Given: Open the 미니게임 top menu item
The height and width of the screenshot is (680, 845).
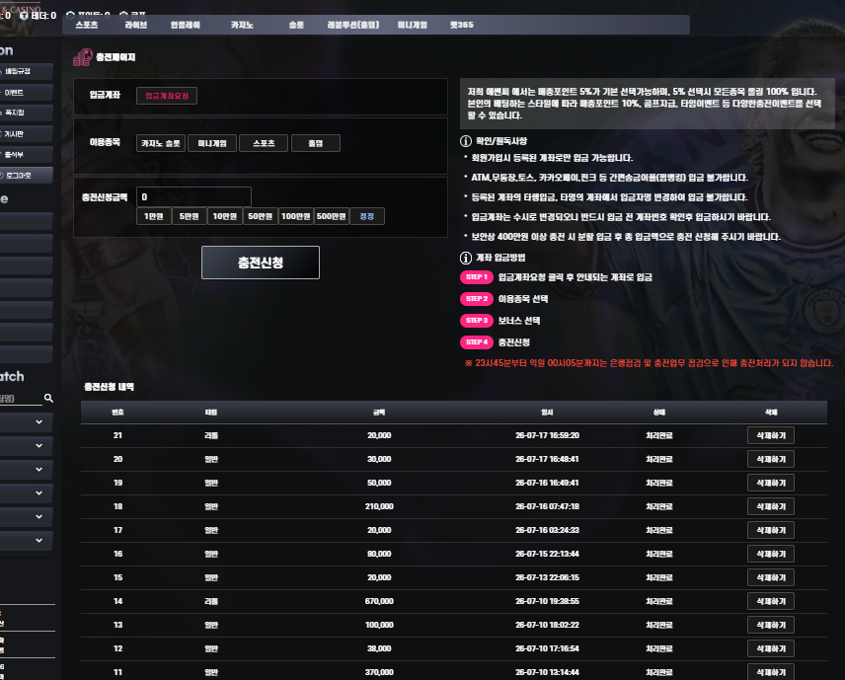Looking at the screenshot, I should 413,25.
